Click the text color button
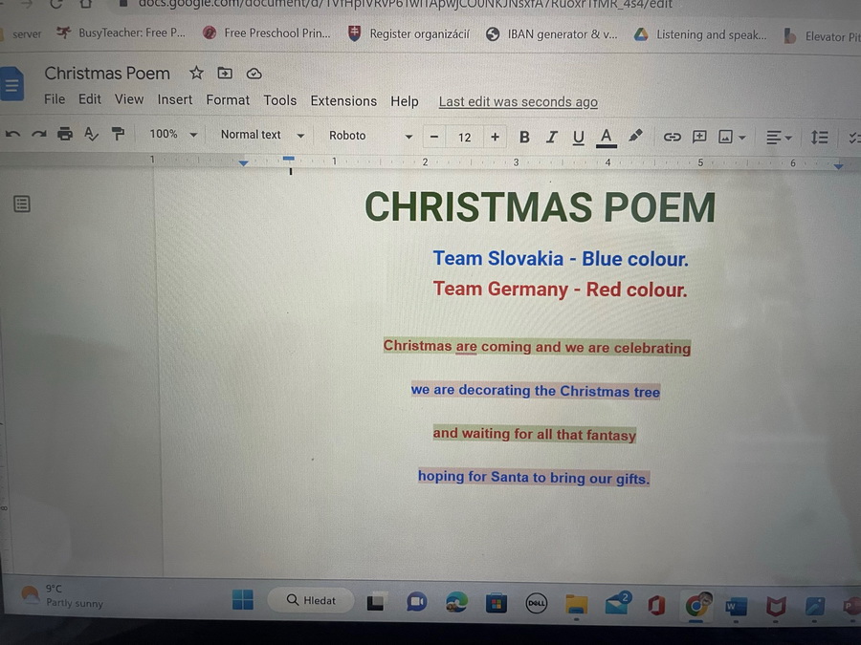This screenshot has width=861, height=645. pyautogui.click(x=606, y=138)
